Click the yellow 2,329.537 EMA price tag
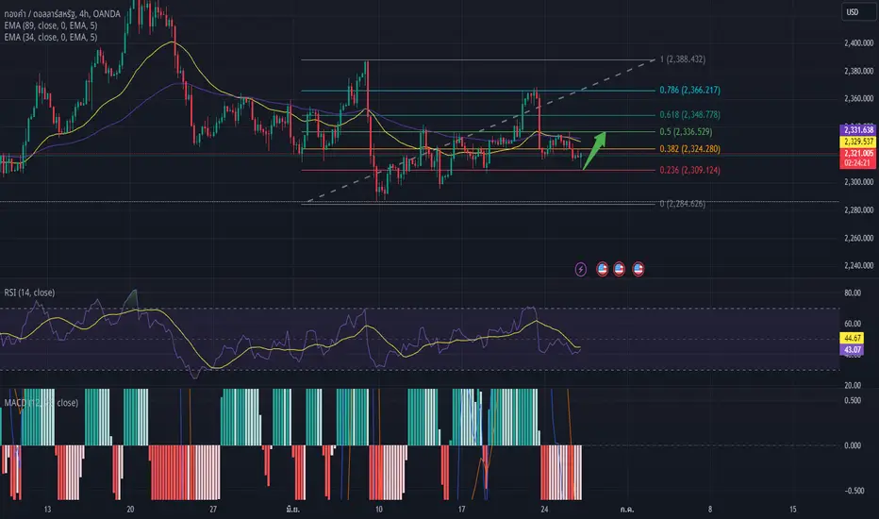The image size is (879, 519). tap(857, 142)
